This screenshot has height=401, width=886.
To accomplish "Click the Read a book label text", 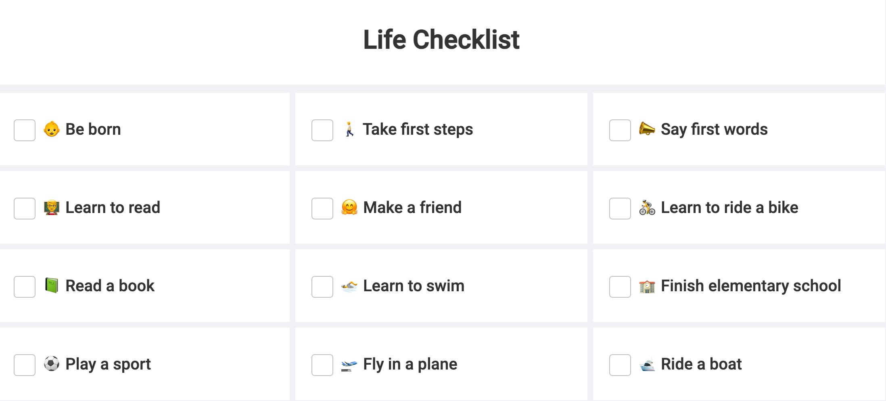I will point(110,286).
